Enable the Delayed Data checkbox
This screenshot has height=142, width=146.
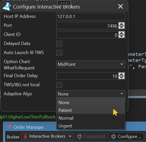[59, 44]
